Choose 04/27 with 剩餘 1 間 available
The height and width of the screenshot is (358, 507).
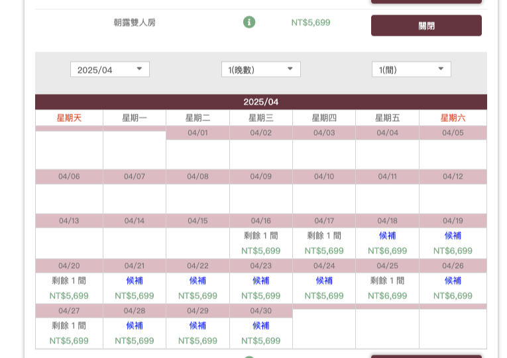click(69, 326)
